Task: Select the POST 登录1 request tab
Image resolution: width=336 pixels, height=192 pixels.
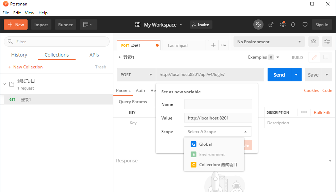Action: point(139,45)
